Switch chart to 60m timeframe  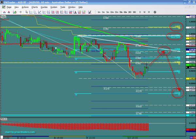tap(125, 12)
